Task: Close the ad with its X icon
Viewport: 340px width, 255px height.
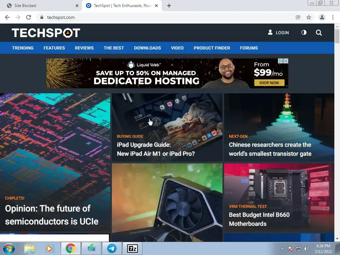Action: coord(286,61)
